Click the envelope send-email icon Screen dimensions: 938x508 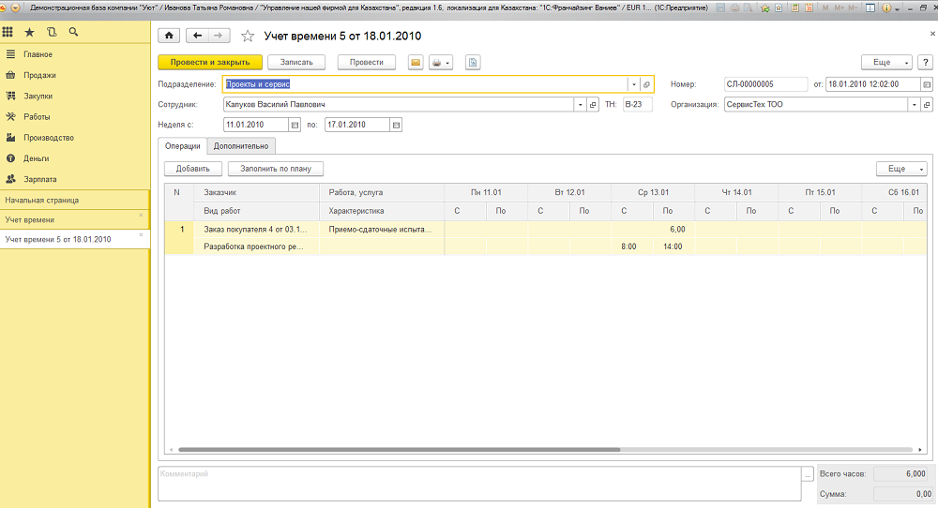(416, 62)
